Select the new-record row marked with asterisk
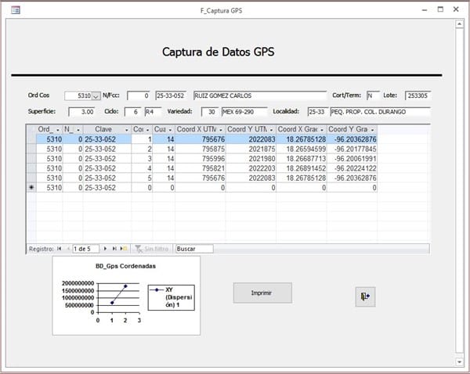 [31, 188]
